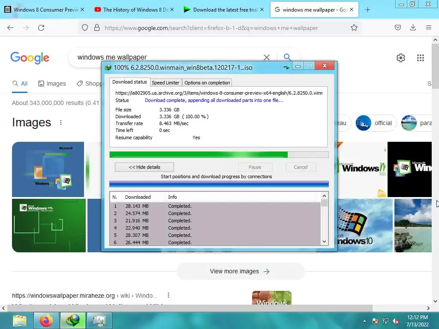
Task: Click the Google search text field
Action: 168,57
